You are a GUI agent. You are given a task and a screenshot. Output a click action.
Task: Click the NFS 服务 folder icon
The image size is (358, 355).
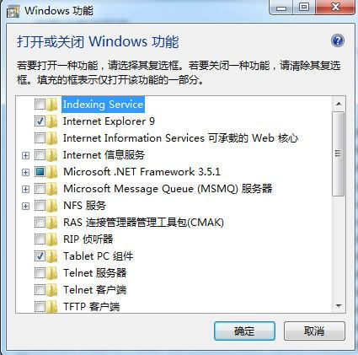52,206
